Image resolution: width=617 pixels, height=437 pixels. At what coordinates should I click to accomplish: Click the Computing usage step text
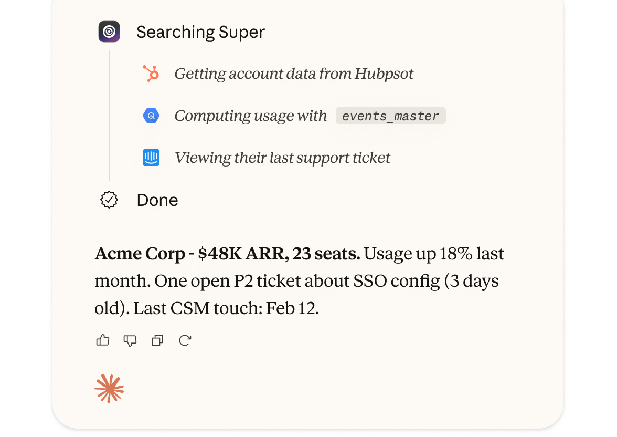(250, 116)
